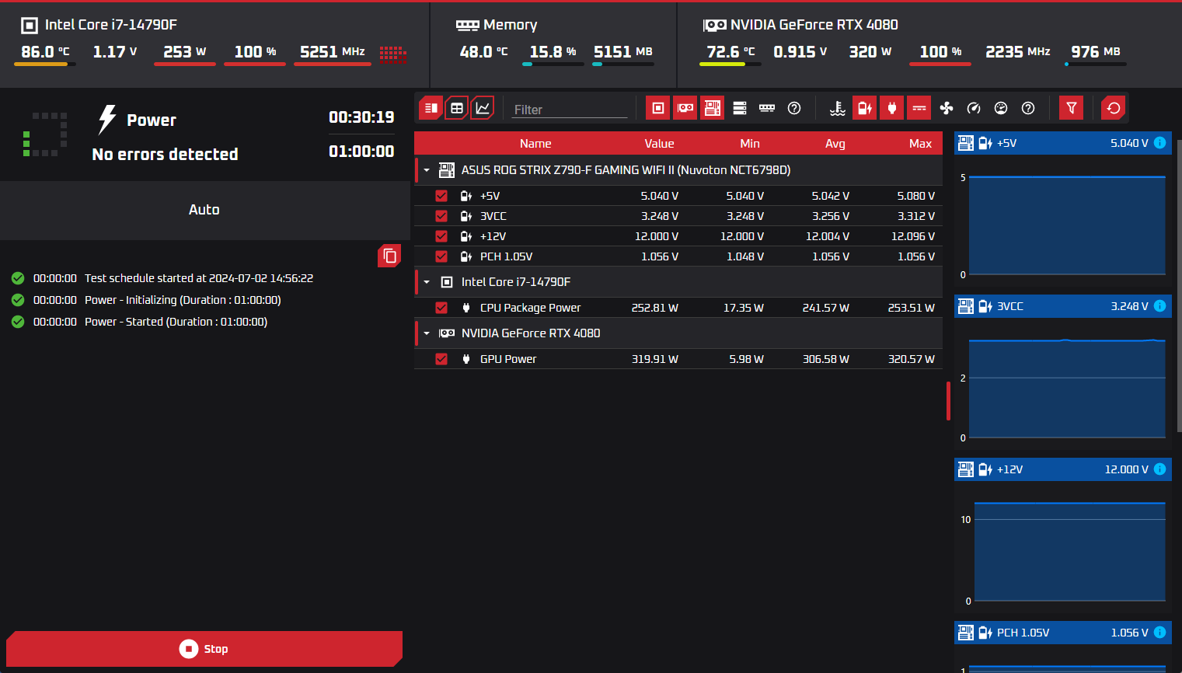Uncheck the +5V sensor checkbox
Viewport: 1182px width, 673px height.
pyautogui.click(x=441, y=196)
